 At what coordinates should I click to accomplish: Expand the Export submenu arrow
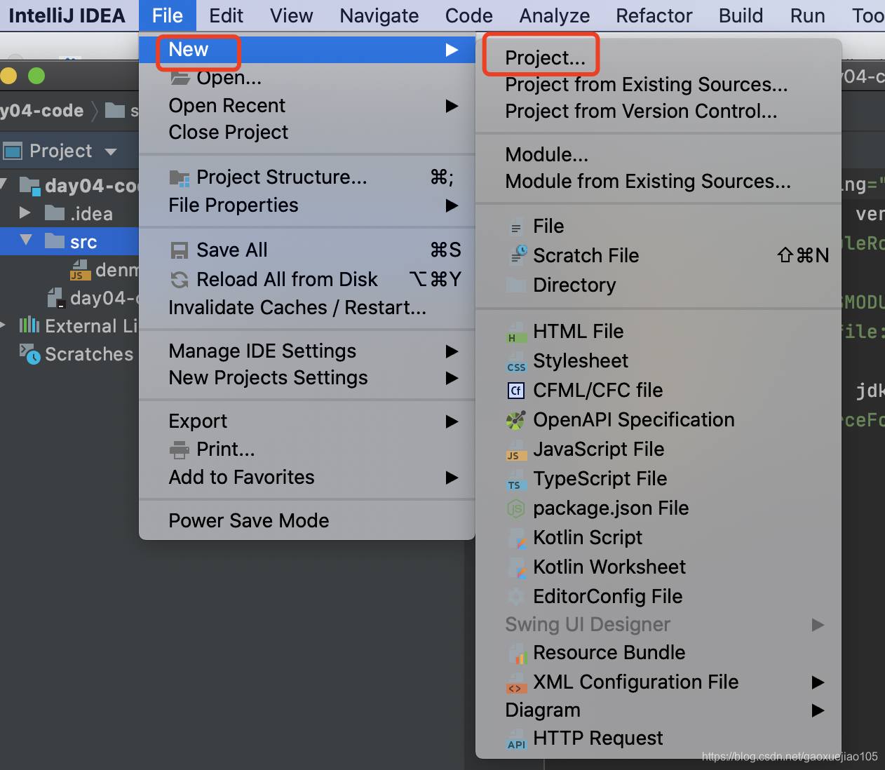[x=452, y=421]
